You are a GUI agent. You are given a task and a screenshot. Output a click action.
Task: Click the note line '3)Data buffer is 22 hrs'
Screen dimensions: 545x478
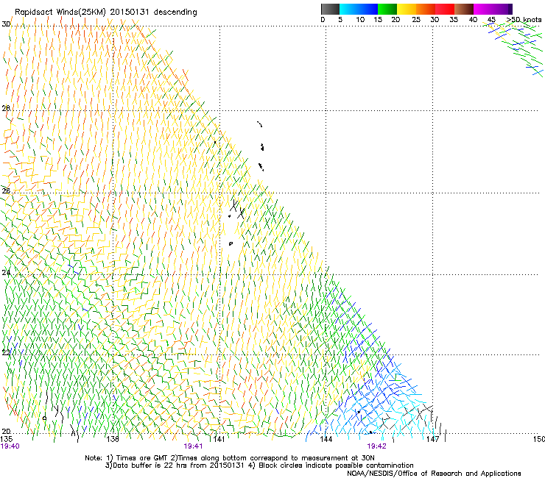(259, 465)
